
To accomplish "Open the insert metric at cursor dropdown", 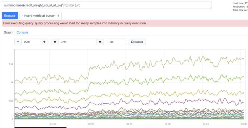I will coord(41,16).
